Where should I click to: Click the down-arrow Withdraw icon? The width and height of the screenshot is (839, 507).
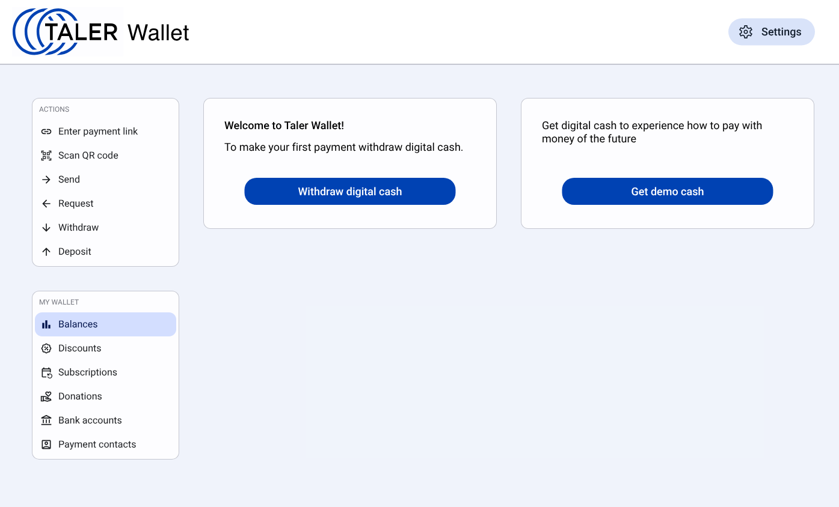pos(46,227)
